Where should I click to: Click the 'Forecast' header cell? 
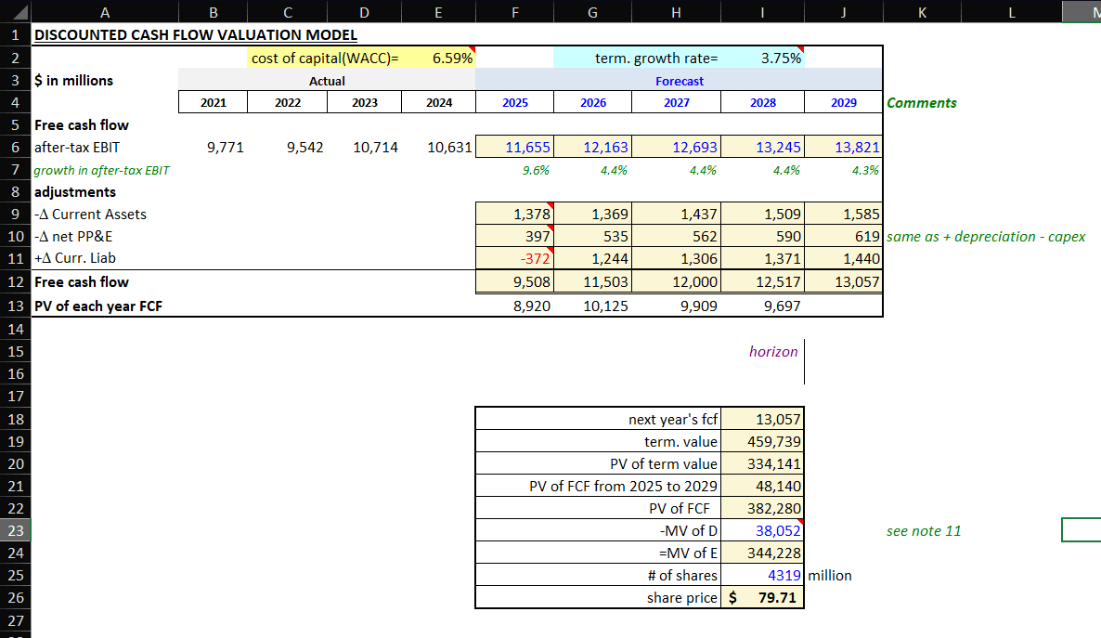coord(679,81)
